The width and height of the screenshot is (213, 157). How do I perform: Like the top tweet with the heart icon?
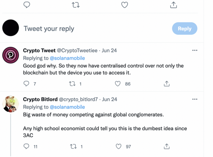click(x=124, y=5)
